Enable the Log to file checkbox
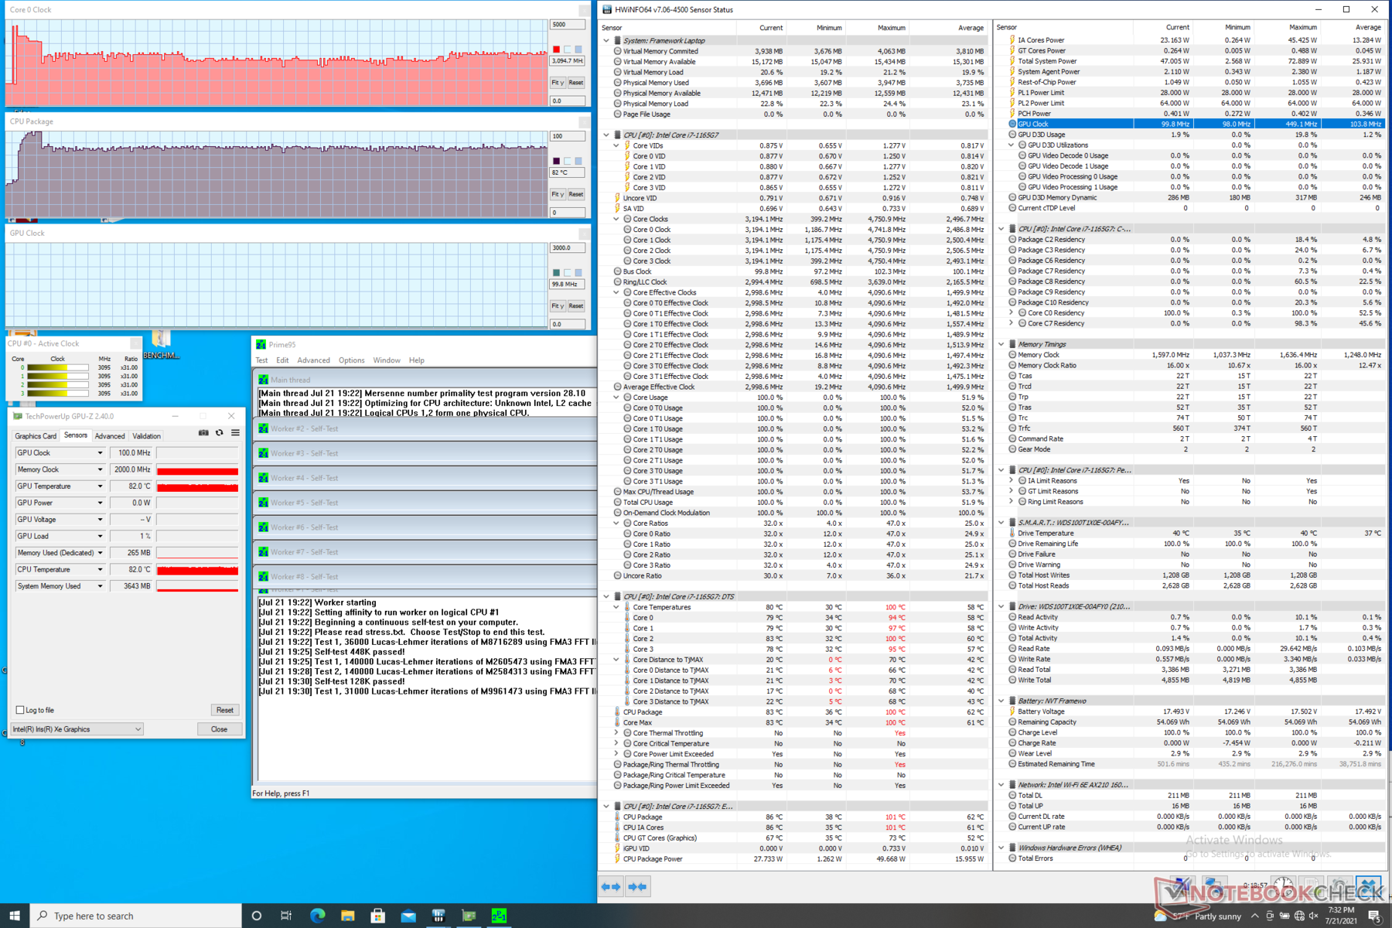The height and width of the screenshot is (928, 1392). [x=20, y=710]
